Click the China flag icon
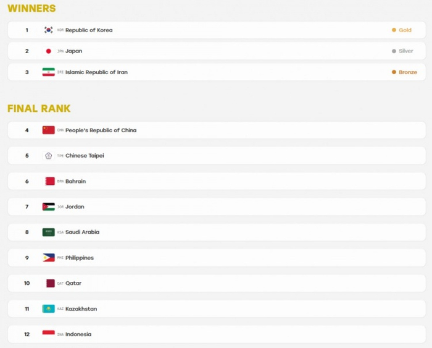This screenshot has height=348, width=432. point(49,130)
